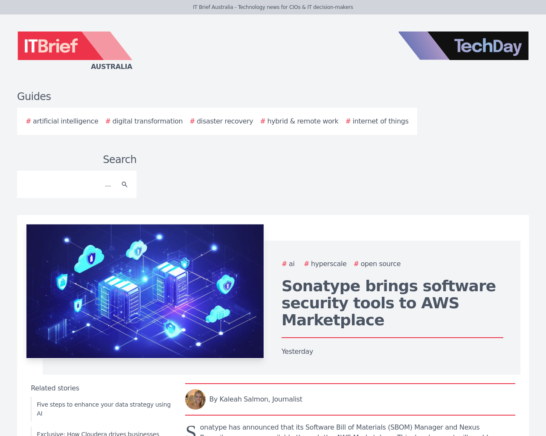Open the Cloudera exclusive related story
This screenshot has height=436, width=546.
point(98,433)
